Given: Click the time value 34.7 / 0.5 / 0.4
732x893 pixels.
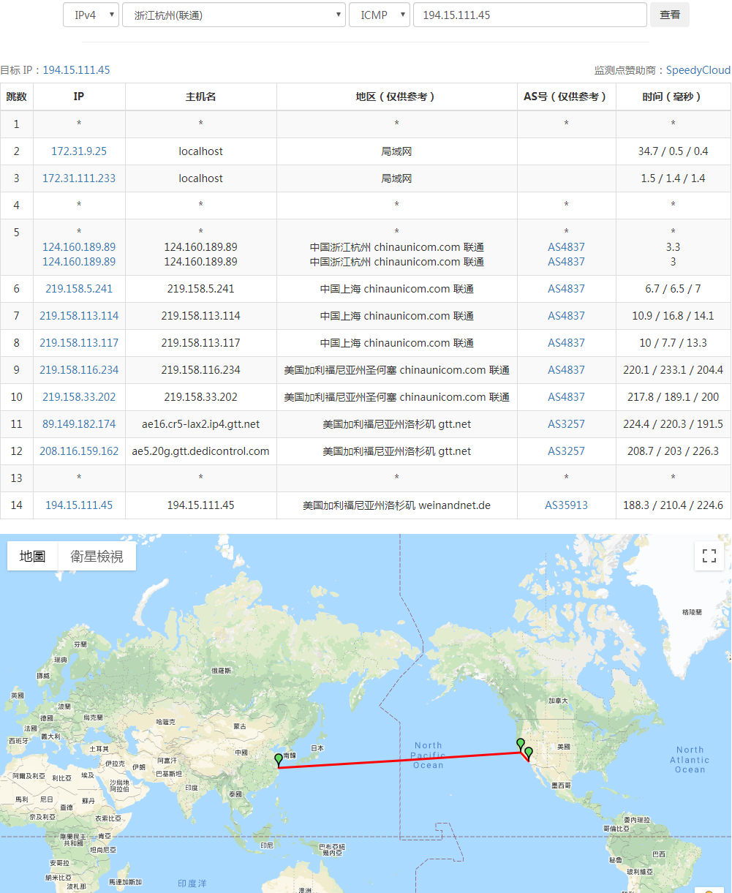Looking at the screenshot, I should click(673, 151).
